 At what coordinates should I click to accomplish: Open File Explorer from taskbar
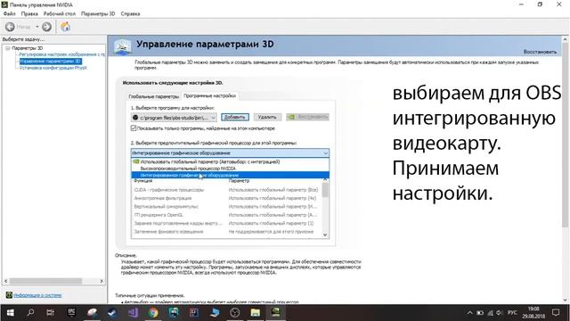(x=256, y=313)
